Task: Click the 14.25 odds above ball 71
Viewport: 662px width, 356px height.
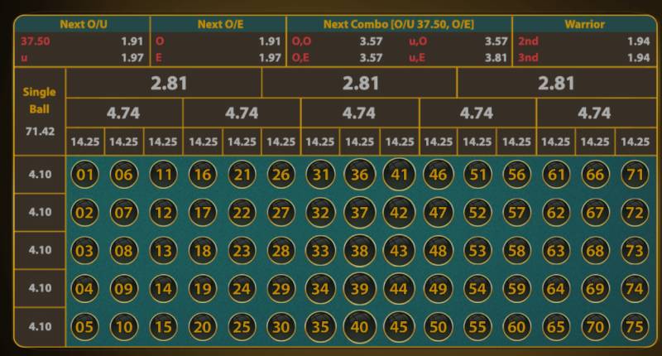Action: point(635,142)
